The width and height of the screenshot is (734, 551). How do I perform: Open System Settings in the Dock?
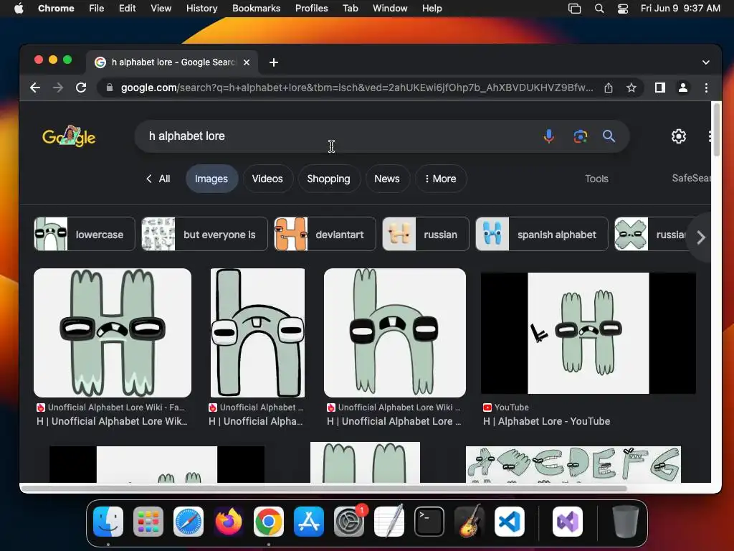349,522
